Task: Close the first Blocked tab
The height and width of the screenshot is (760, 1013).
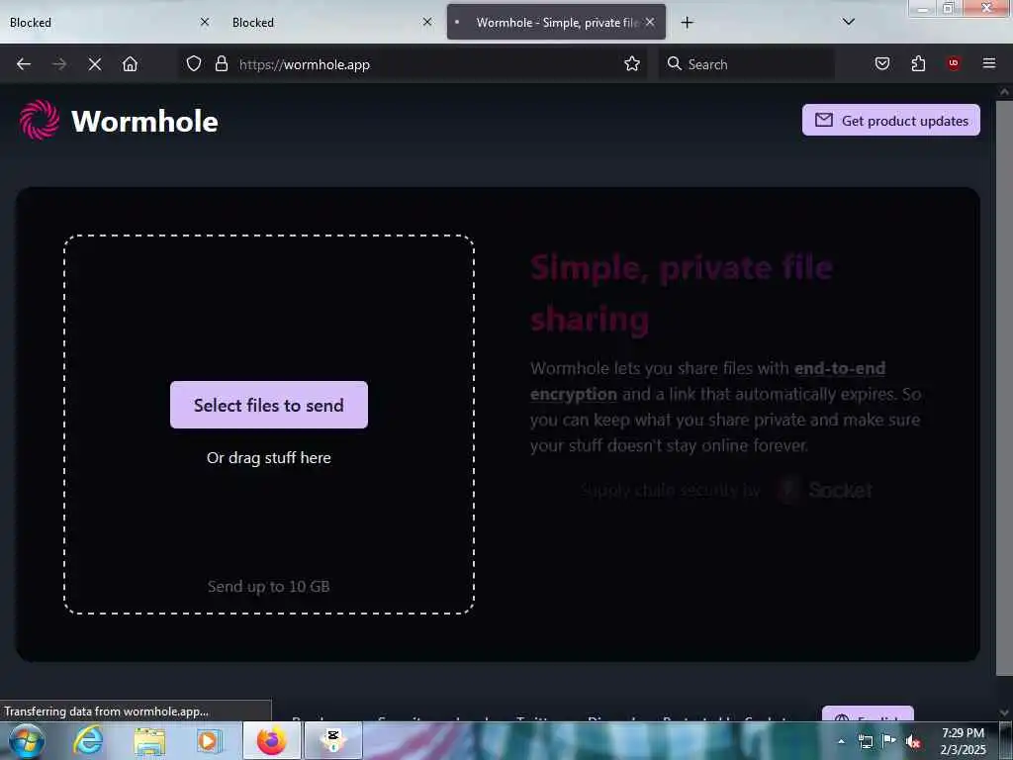Action: (205, 22)
